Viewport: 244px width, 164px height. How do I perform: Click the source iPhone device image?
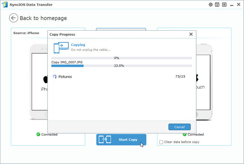pos(39,82)
